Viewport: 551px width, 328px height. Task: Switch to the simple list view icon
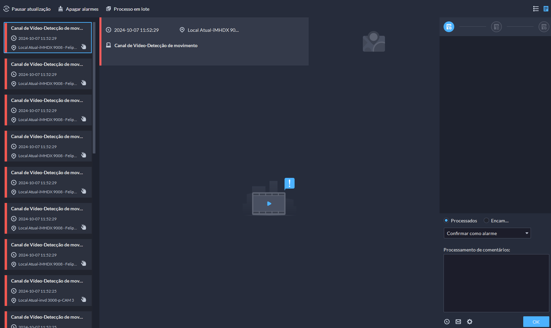click(x=536, y=9)
